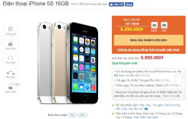Click the Hộp link in product contents
This screenshot has width=188, height=119.
click(x=142, y=105)
